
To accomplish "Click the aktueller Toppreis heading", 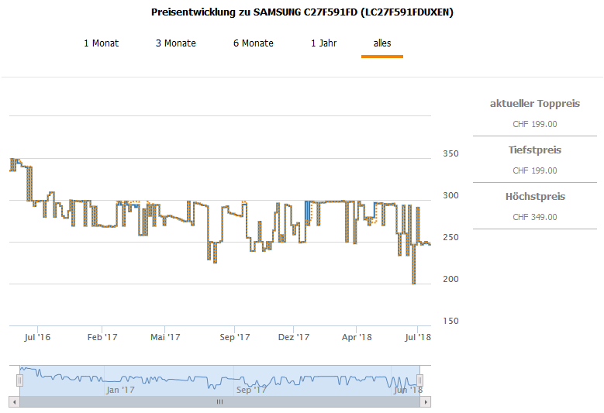I will 534,104.
